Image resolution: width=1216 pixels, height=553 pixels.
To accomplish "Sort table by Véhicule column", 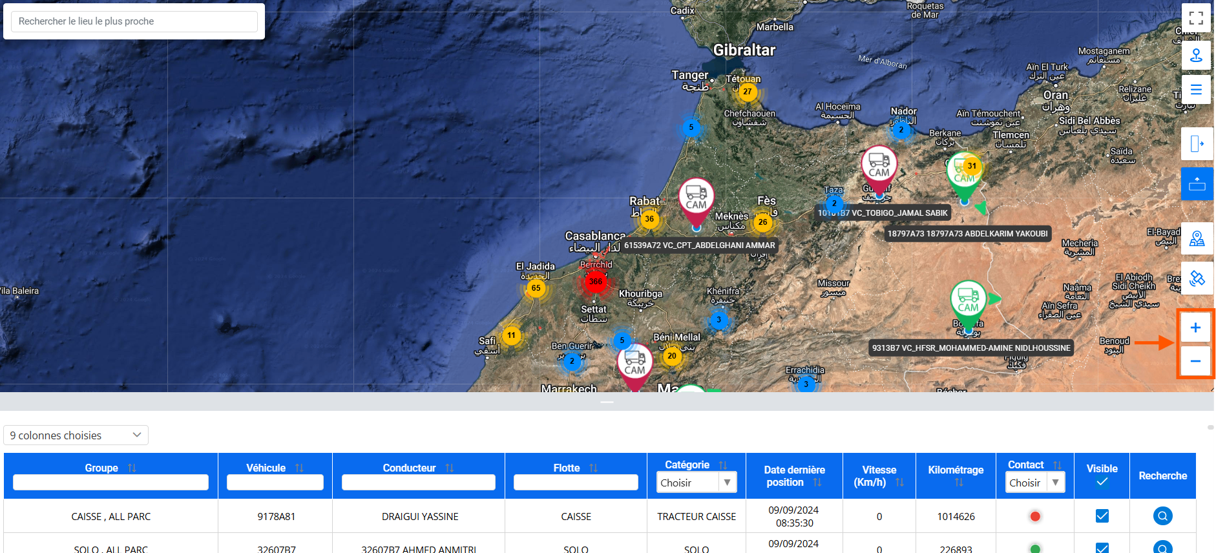I will coord(299,468).
